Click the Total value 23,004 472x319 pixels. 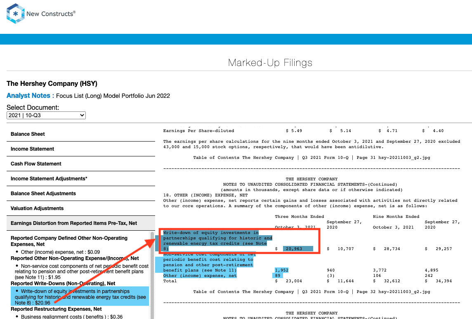click(294, 281)
